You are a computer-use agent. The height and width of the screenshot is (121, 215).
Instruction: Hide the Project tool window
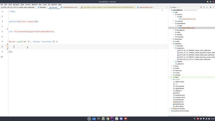tap(214, 7)
